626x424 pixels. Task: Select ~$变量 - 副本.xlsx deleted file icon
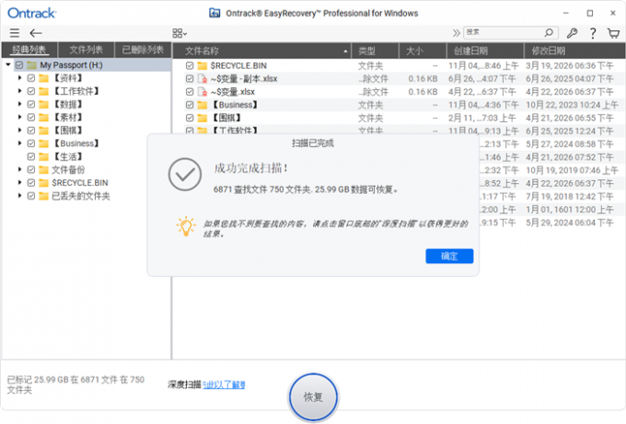pyautogui.click(x=203, y=78)
